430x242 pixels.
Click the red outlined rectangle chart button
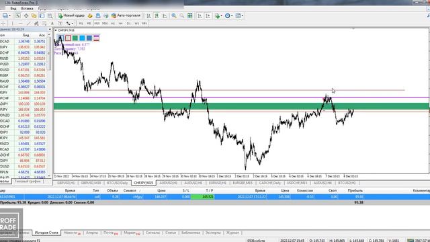point(68,38)
